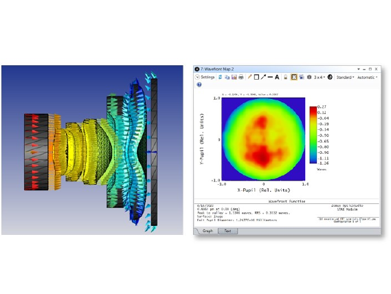Click the Peak to valley statistics line
Screen dimensions: 391x294
[243, 213]
